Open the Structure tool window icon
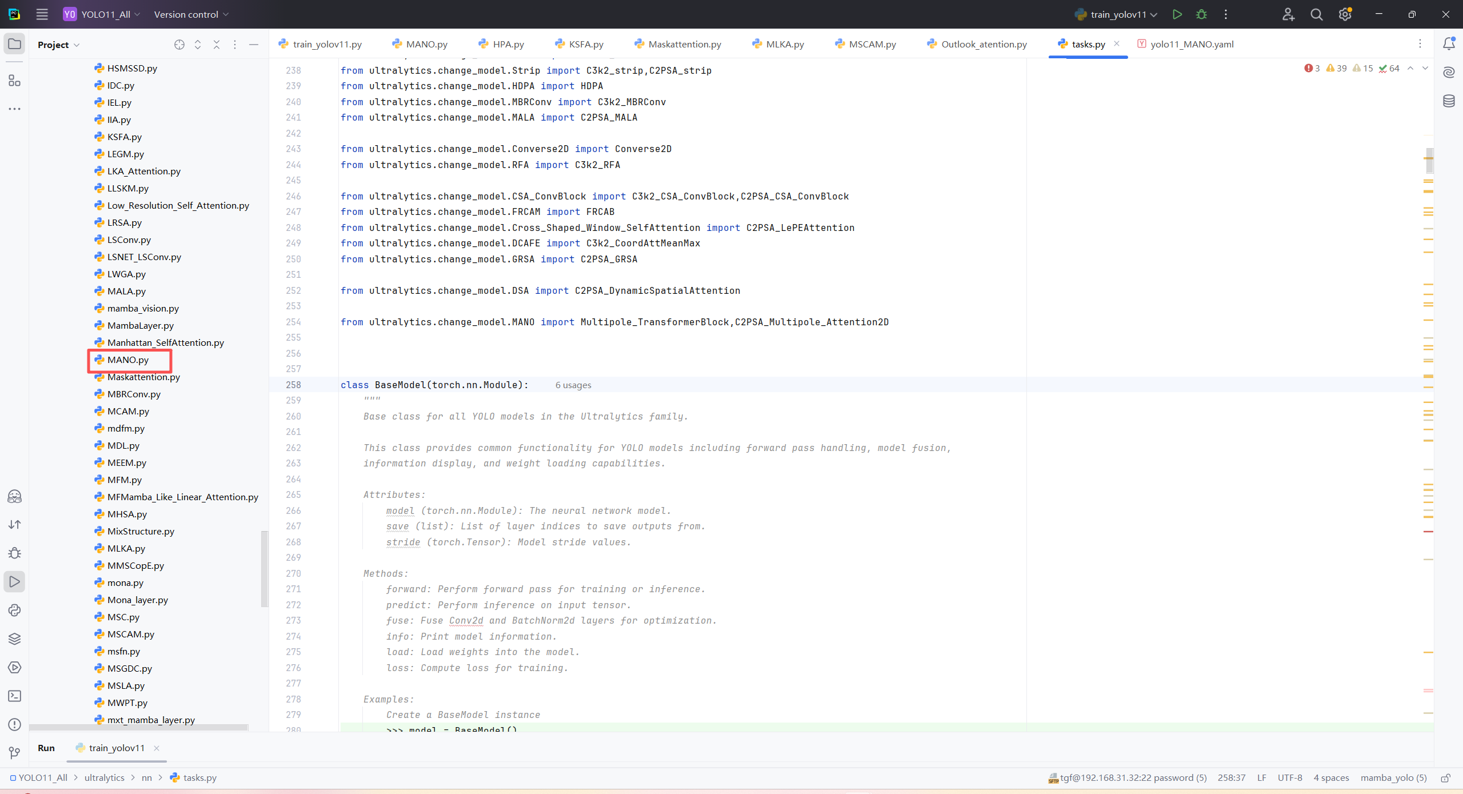This screenshot has height=794, width=1463. pyautogui.click(x=14, y=81)
